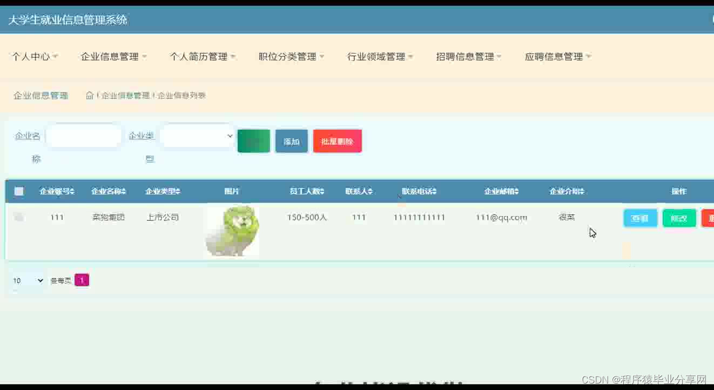Sort table by 员工人数 column arrows

click(322, 191)
